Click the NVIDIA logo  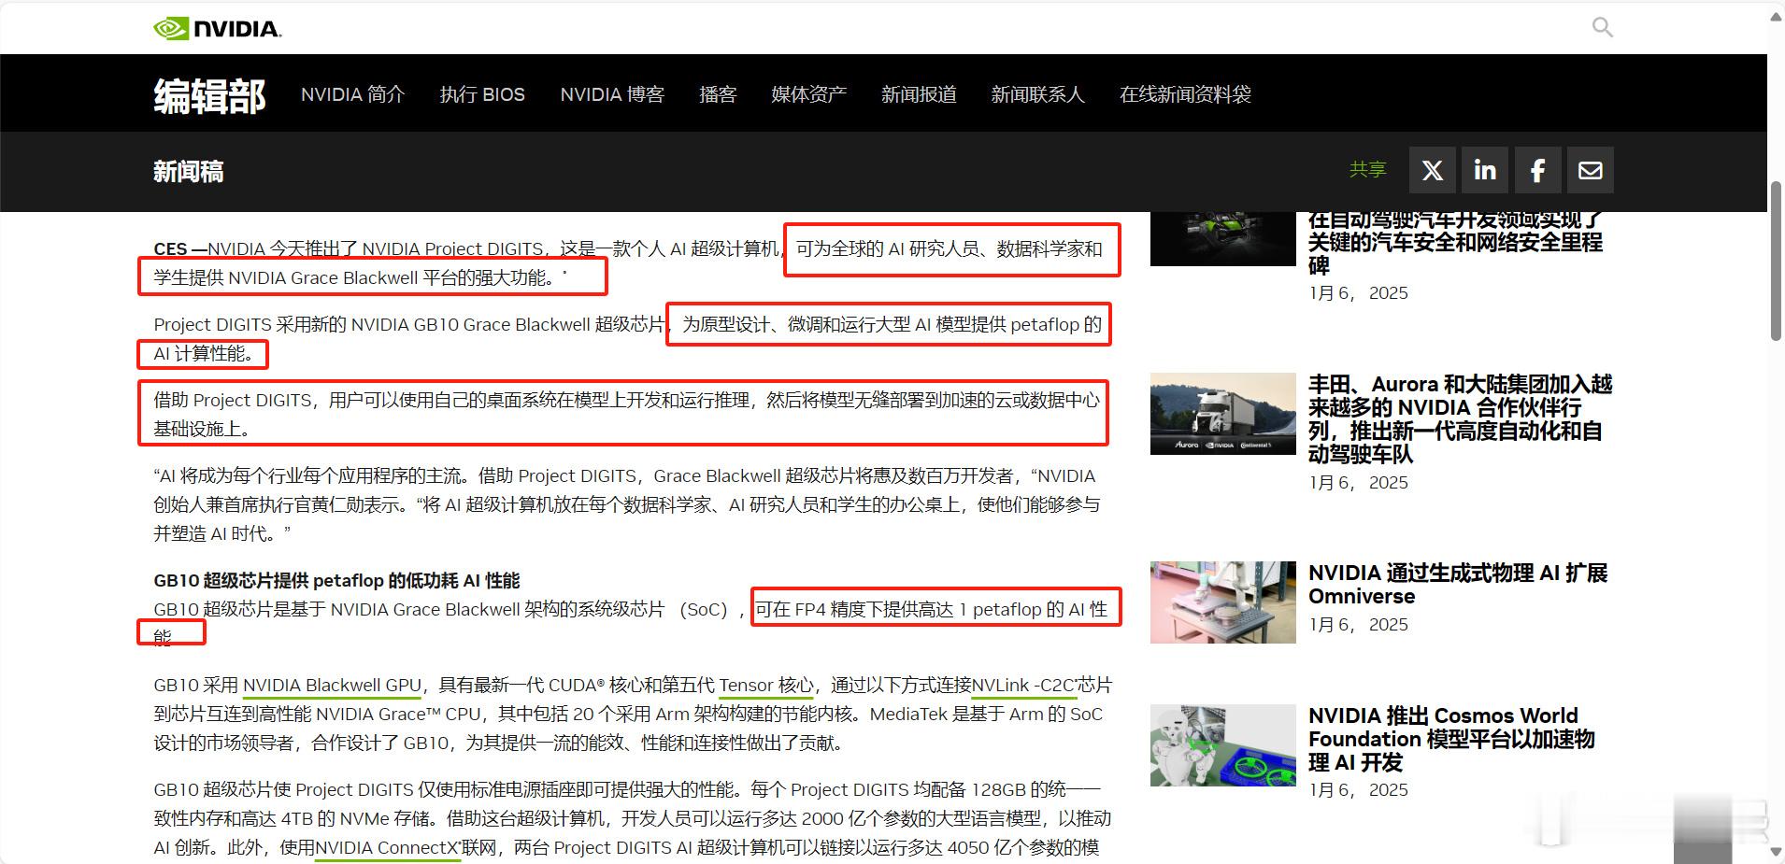[218, 28]
